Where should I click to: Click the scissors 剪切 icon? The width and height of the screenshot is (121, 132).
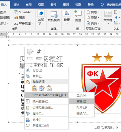pos(28,70)
